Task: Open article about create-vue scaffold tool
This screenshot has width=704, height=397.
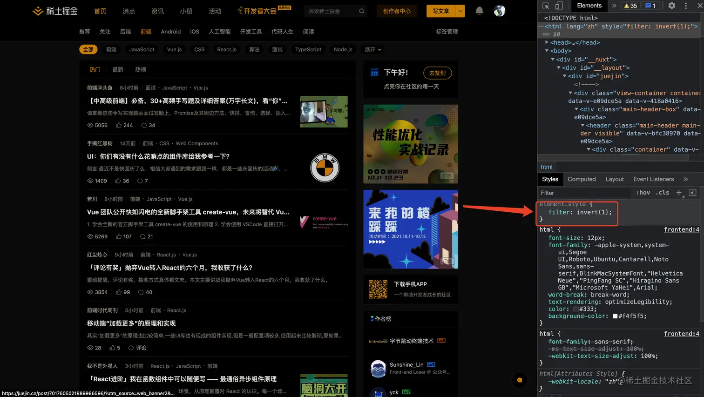Action: tap(188, 212)
